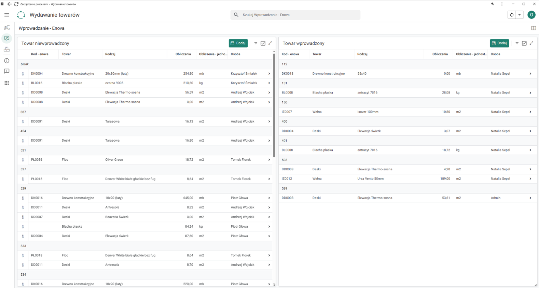Click the Szukaj Wprowadzanie - Enova search field
Viewport: 539px width, 288px height.
click(x=295, y=15)
